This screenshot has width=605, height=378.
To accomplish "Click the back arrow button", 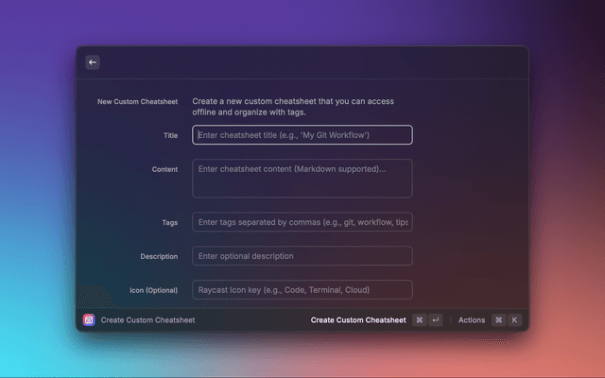I will point(93,62).
